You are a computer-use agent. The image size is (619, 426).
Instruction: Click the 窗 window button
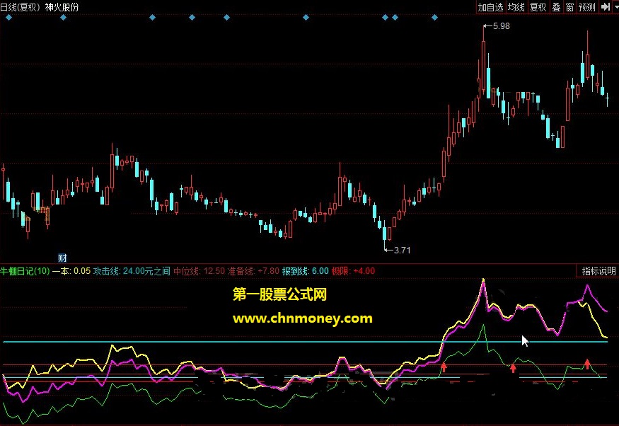click(569, 7)
